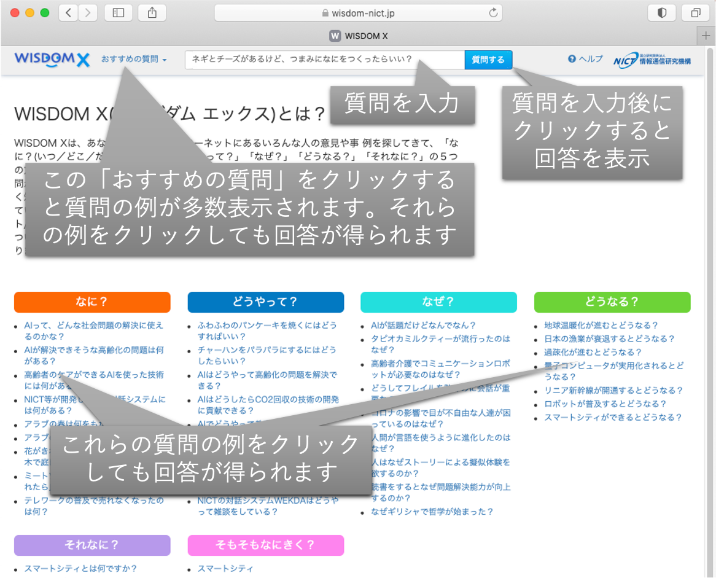Focus the question search input field
This screenshot has height=578, width=716.
[325, 60]
